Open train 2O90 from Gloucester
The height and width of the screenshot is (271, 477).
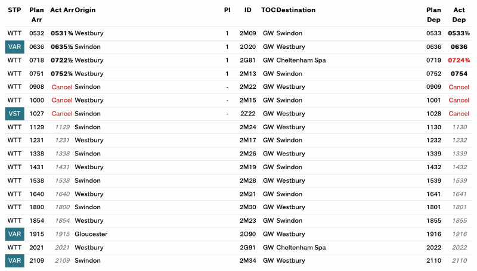click(x=247, y=234)
